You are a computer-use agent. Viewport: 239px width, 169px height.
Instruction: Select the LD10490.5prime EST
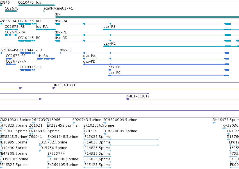pyautogui.click(x=1, y=151)
